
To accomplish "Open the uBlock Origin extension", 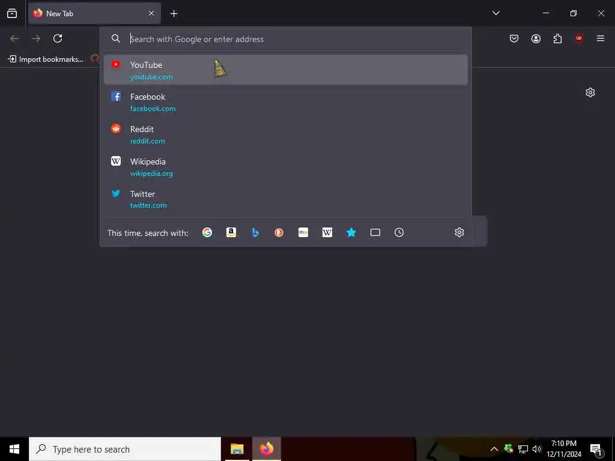I will pos(579,38).
